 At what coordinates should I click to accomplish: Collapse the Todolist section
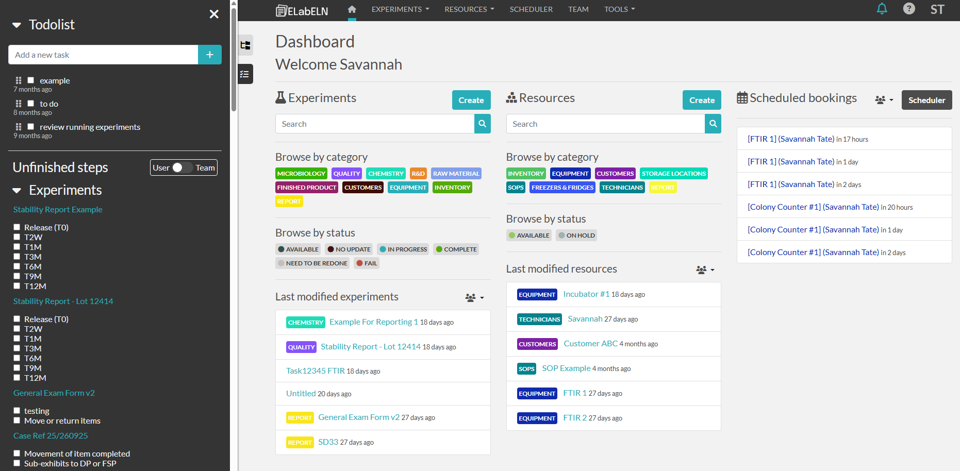pyautogui.click(x=17, y=25)
